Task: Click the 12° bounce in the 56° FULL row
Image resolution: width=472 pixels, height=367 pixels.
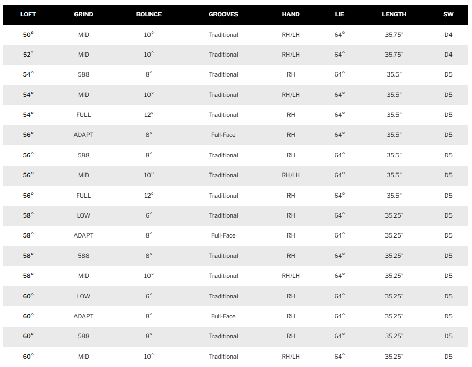Action: pyautogui.click(x=149, y=196)
